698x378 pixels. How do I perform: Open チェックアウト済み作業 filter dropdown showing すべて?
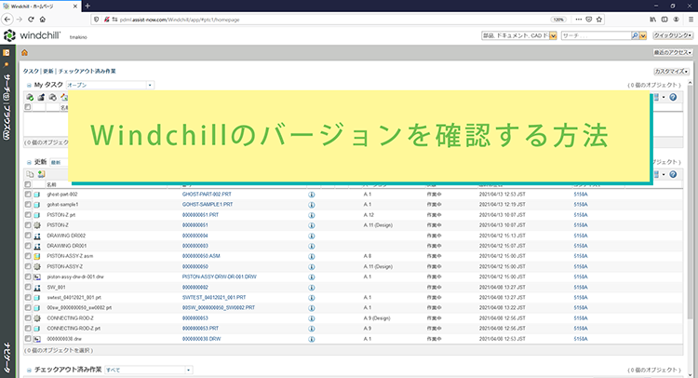pyautogui.click(x=148, y=370)
